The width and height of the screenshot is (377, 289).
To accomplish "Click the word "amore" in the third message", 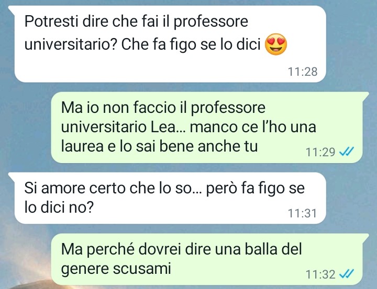I will [x=63, y=188].
